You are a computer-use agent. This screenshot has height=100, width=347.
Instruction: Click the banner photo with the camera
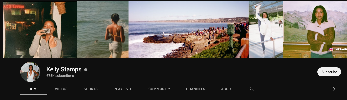(40, 30)
